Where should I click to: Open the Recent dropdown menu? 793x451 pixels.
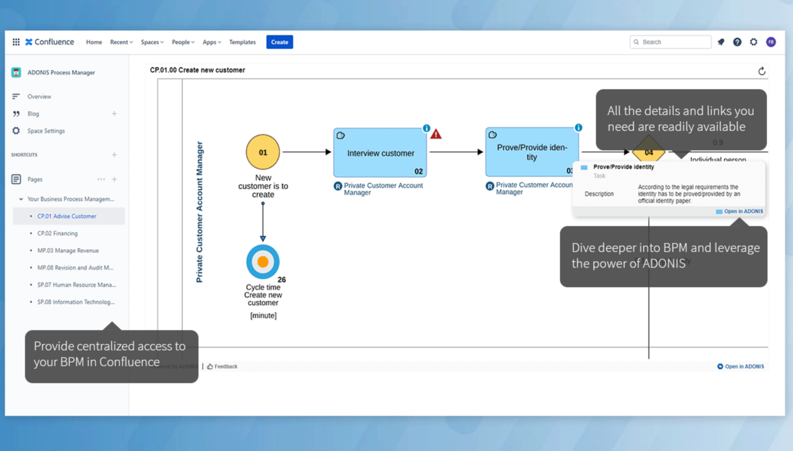(121, 42)
